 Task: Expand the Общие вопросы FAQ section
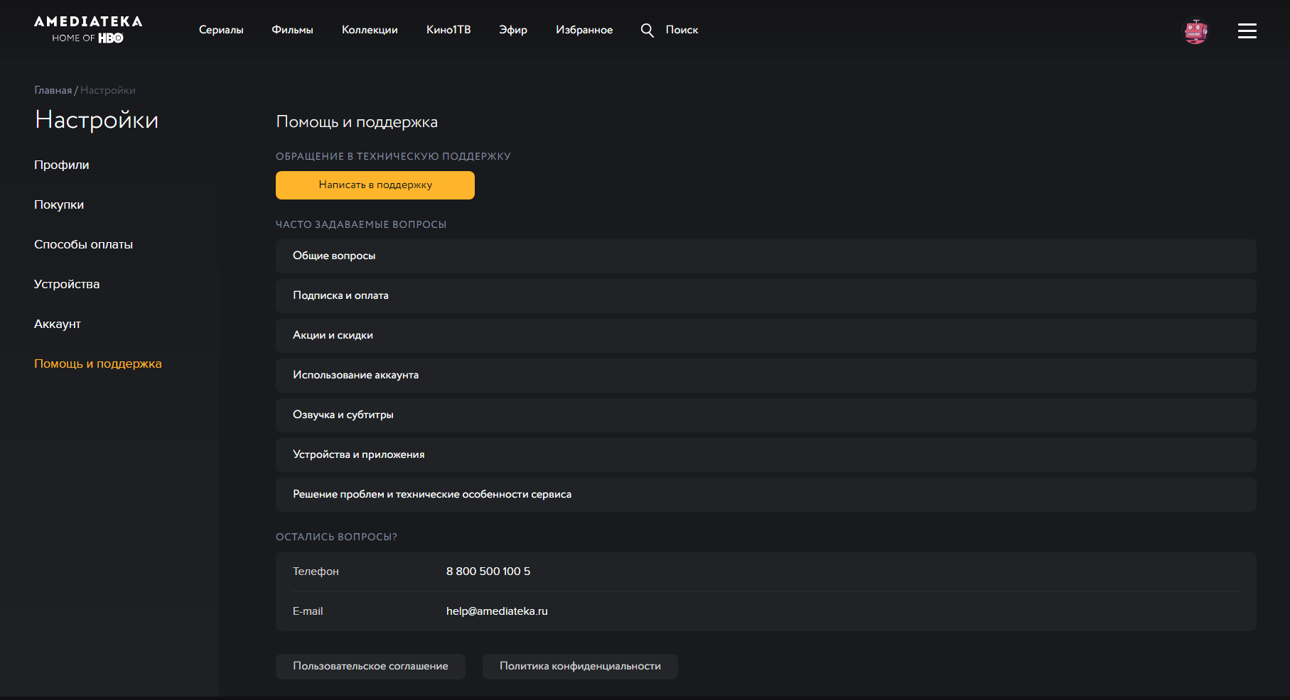(765, 256)
